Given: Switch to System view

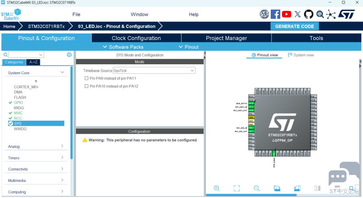Looking at the screenshot, I should point(301,55).
